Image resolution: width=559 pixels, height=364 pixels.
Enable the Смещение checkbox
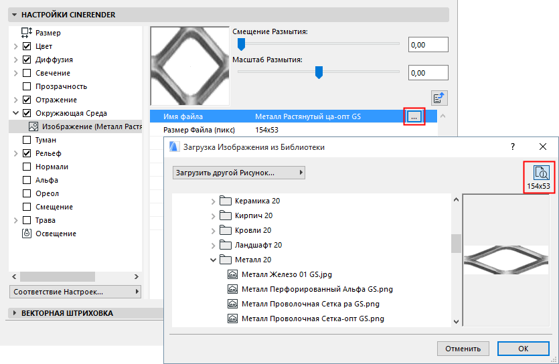coord(27,207)
